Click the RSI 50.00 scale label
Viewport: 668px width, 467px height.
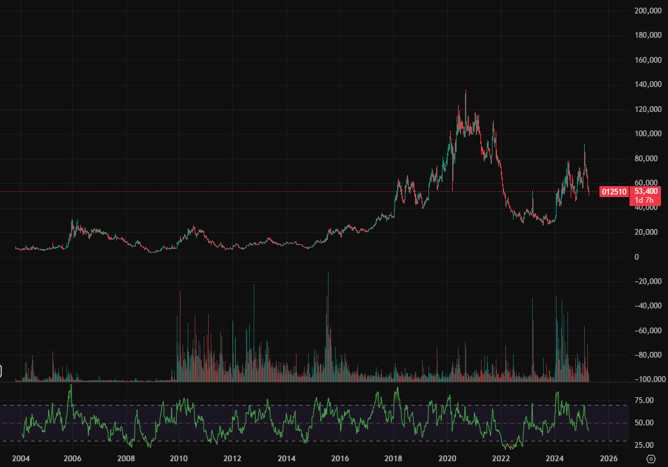pos(644,423)
